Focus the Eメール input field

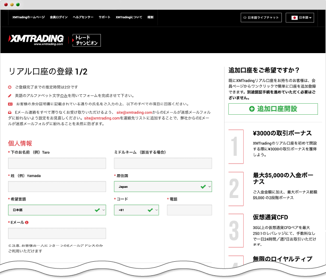tap(57, 233)
